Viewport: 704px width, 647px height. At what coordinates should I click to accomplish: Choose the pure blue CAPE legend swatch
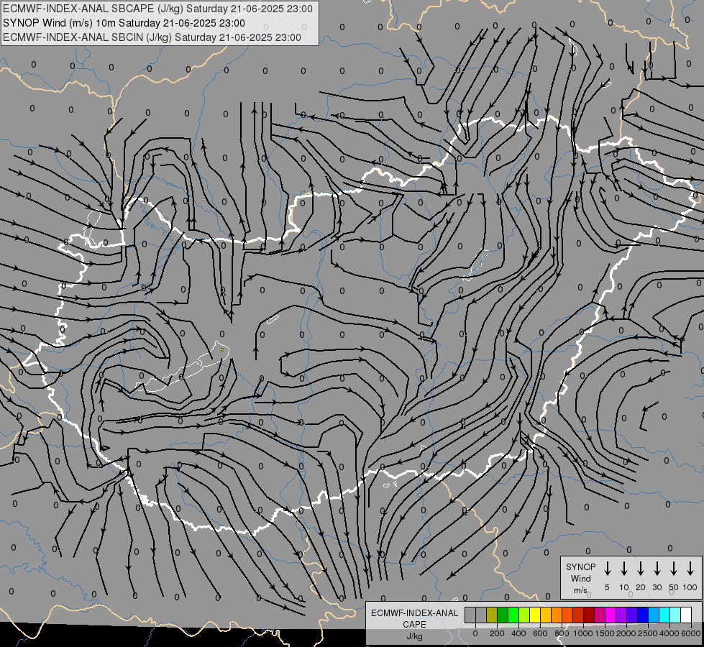pos(642,615)
